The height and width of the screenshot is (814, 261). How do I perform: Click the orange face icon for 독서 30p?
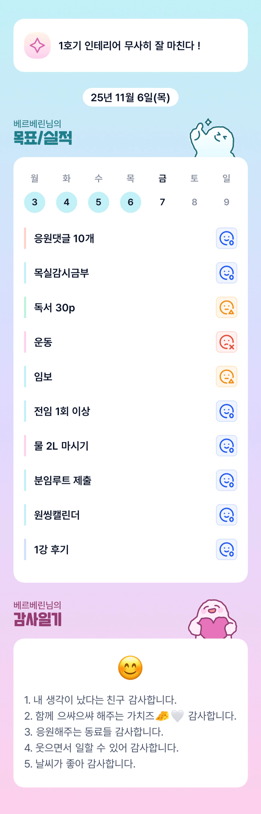tap(226, 307)
